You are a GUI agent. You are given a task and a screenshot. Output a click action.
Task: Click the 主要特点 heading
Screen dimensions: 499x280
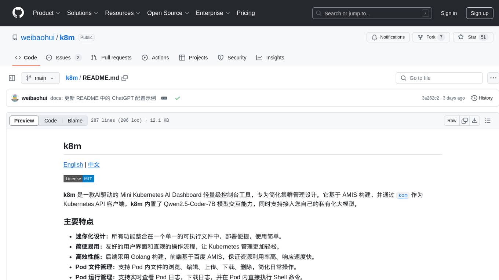pos(79,222)
